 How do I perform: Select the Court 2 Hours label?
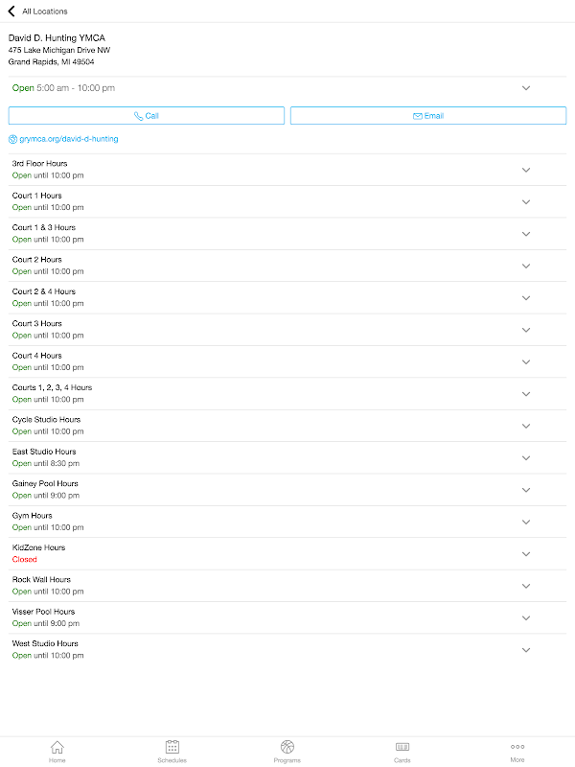(x=37, y=260)
